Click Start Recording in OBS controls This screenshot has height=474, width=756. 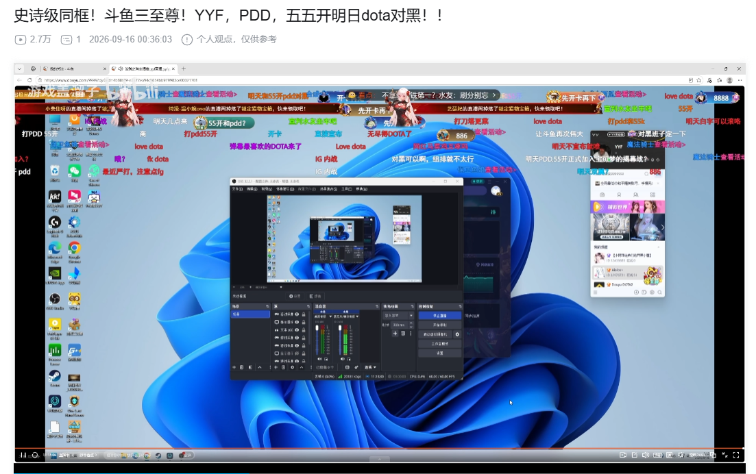tap(440, 325)
